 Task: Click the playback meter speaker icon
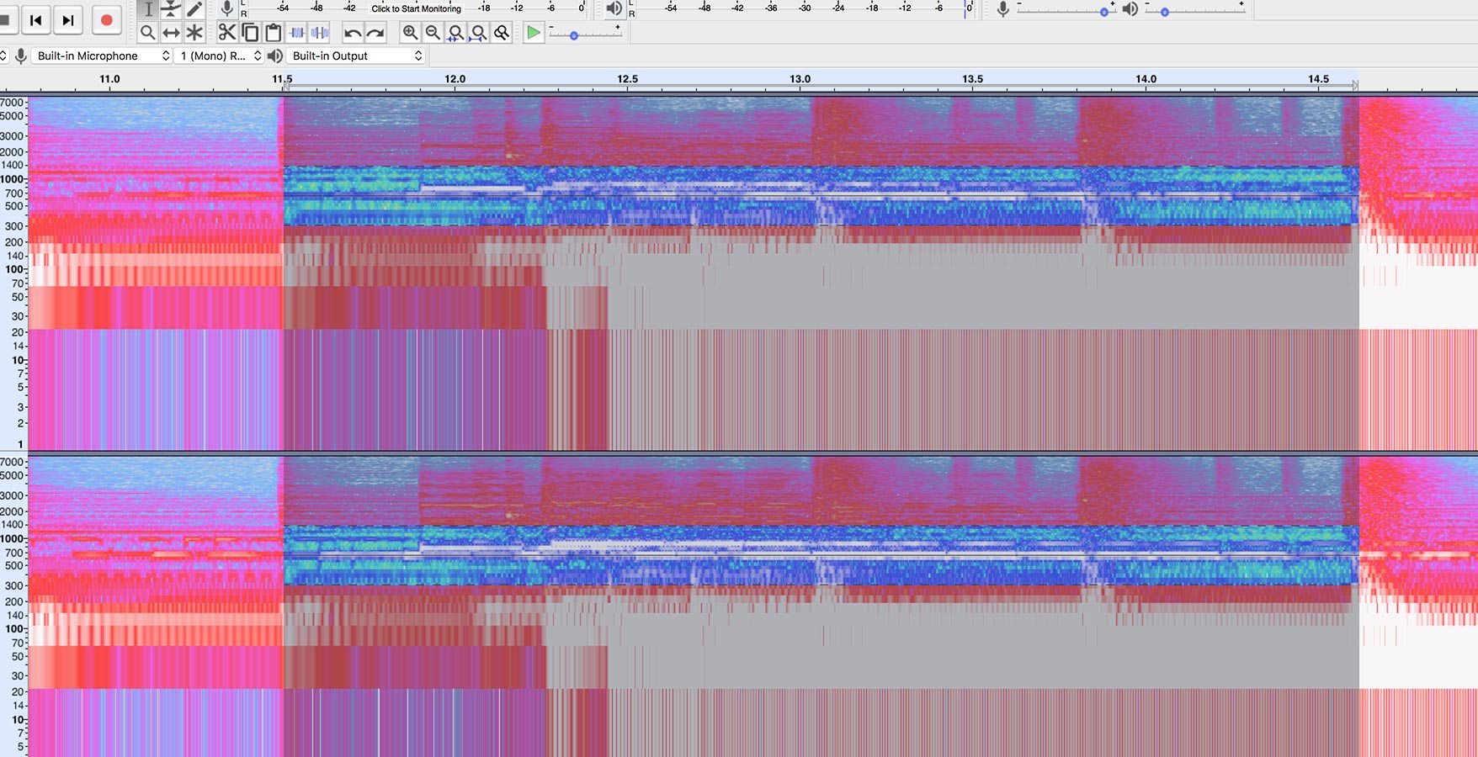[x=614, y=8]
